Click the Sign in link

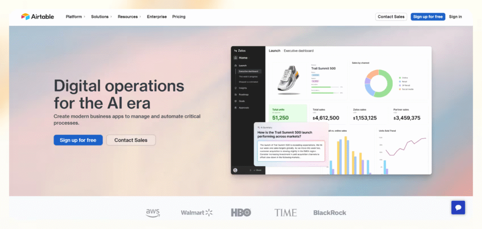pyautogui.click(x=455, y=16)
